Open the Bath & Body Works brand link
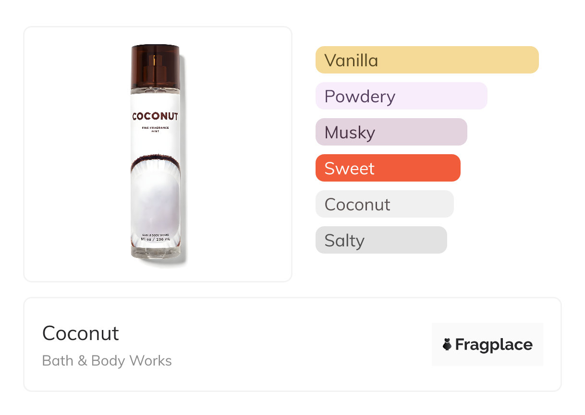Image resolution: width=585 pixels, height=415 pixels. point(107,361)
